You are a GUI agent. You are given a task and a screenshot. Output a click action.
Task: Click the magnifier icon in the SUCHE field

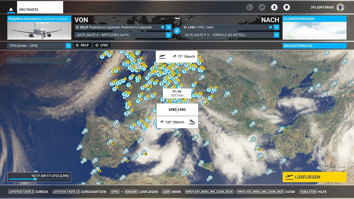tap(69, 60)
